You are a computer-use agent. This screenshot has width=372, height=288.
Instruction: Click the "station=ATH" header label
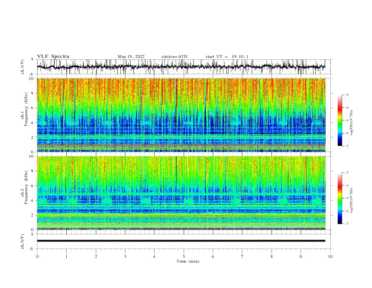tap(174, 56)
